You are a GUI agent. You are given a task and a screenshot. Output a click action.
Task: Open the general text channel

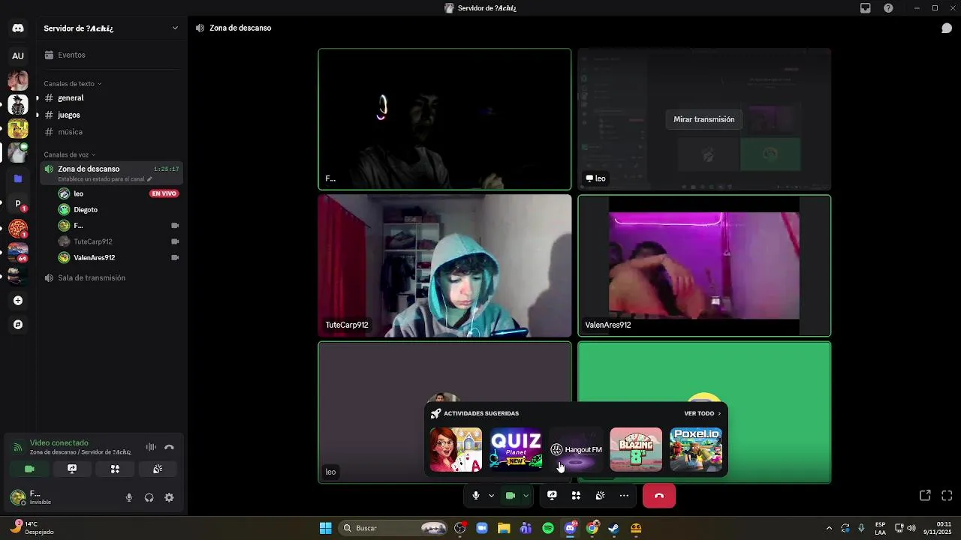[112, 97]
